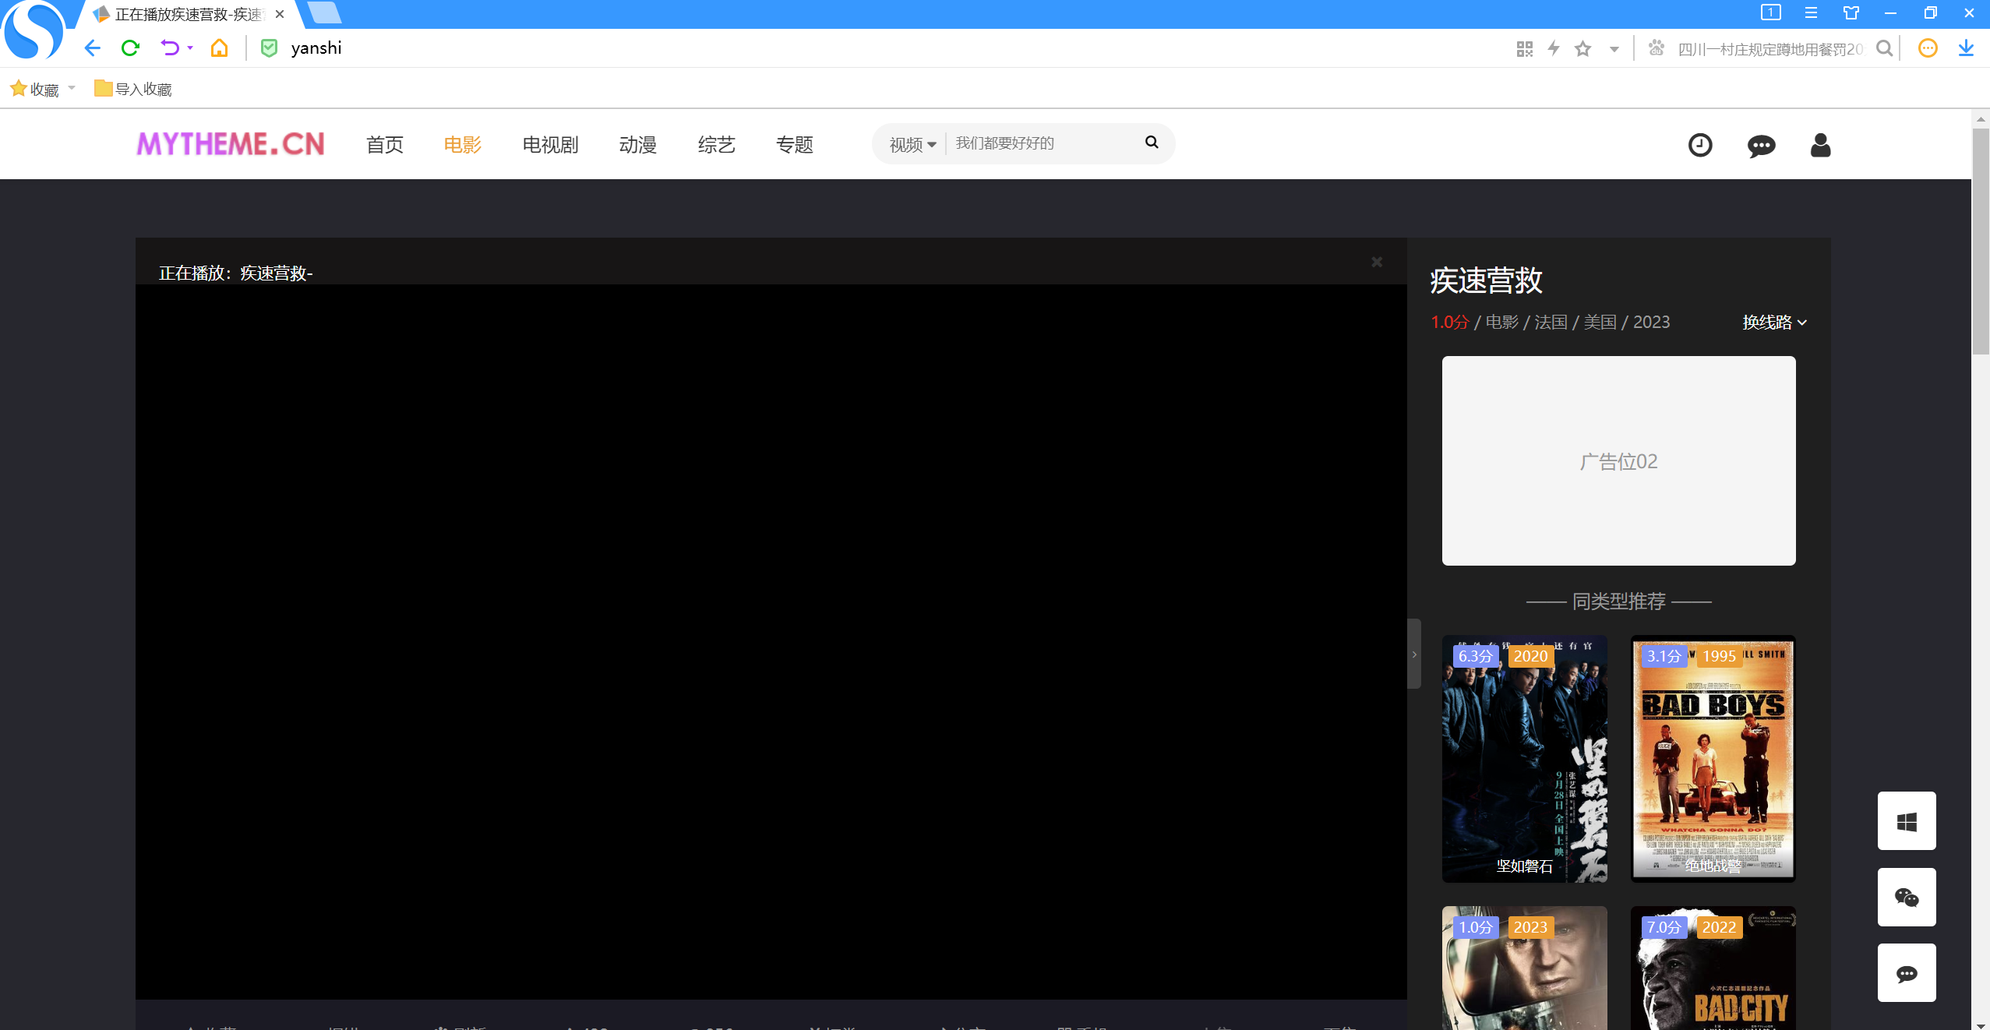Open viewing history clock icon
Viewport: 1990px width, 1030px height.
click(x=1699, y=145)
